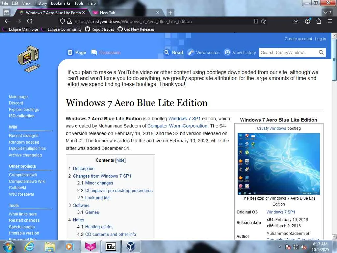Open the Eclipse Community bookmark
The height and width of the screenshot is (253, 337).
pos(62,29)
